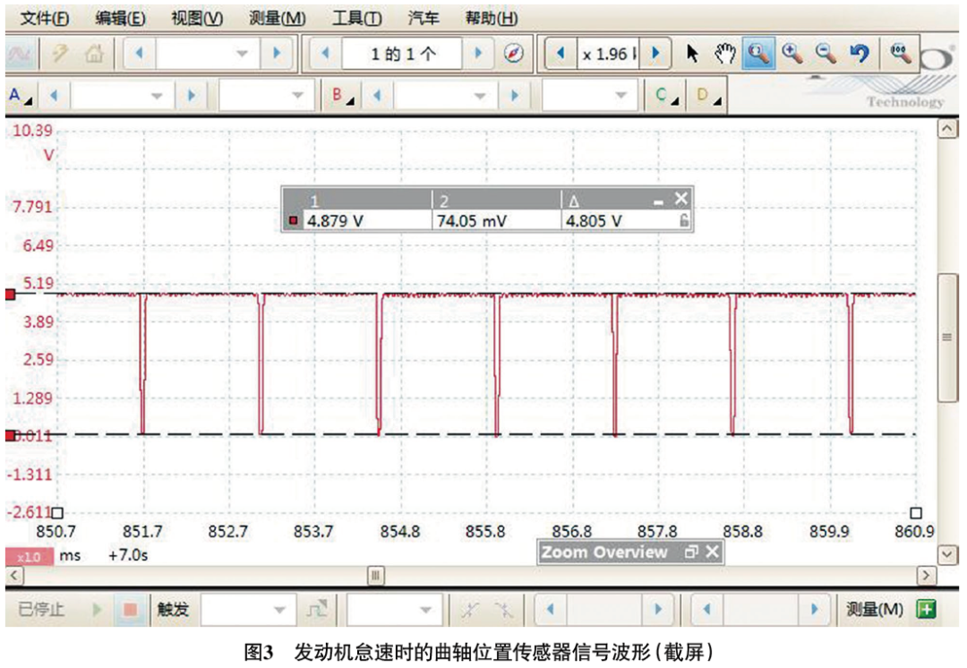Click the scope mode waveform icon
Screen dimensions: 967x668
coord(21,55)
